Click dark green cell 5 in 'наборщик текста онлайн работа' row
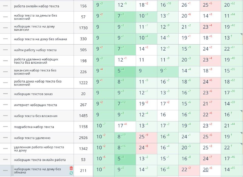 point(125,159)
